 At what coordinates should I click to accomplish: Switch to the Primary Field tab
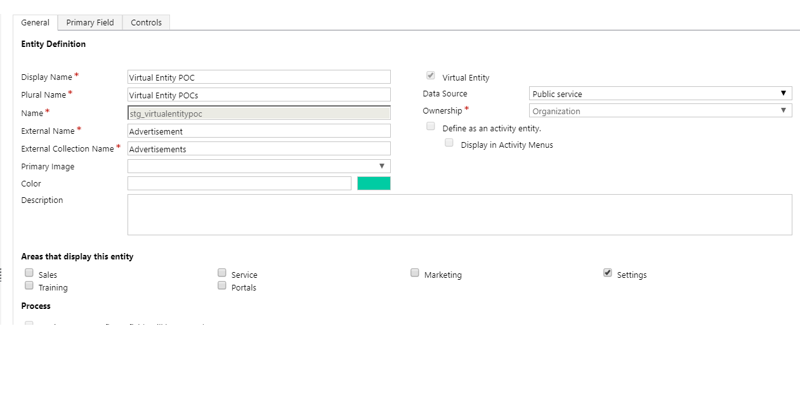[x=89, y=22]
